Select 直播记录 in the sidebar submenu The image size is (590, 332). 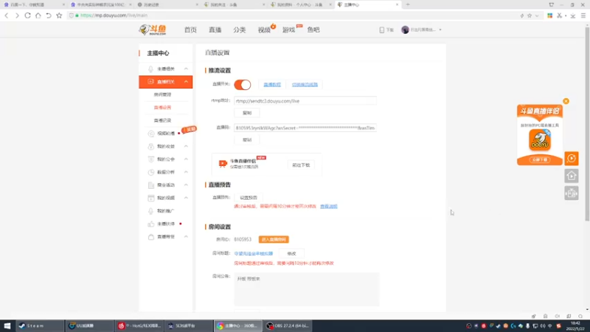point(162,120)
